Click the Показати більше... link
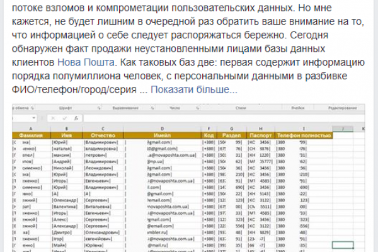378x252 pixels. (x=194, y=89)
